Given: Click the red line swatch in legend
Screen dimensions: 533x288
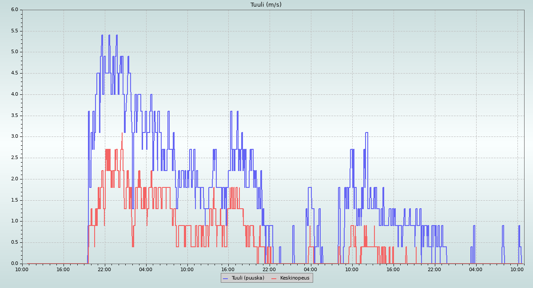Looking at the screenshot, I should point(274,278).
